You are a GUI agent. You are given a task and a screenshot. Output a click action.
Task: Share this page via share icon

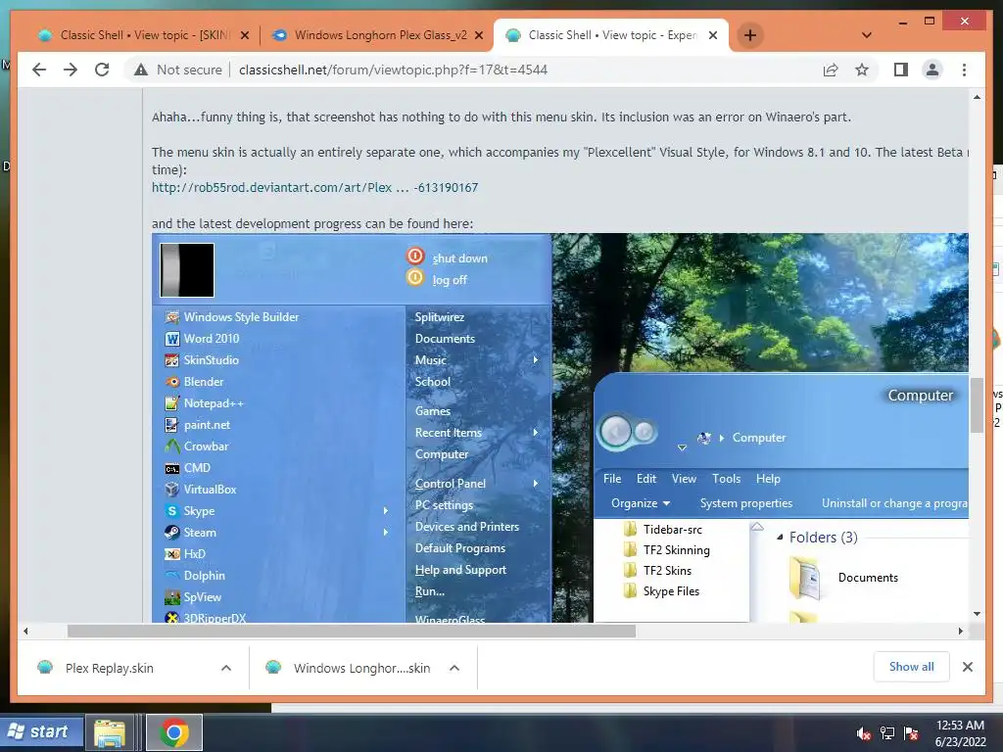coord(831,70)
